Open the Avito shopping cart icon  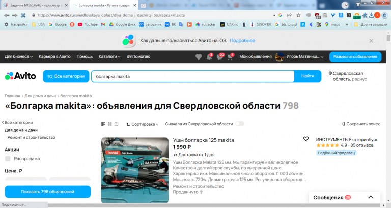[x=230, y=57]
